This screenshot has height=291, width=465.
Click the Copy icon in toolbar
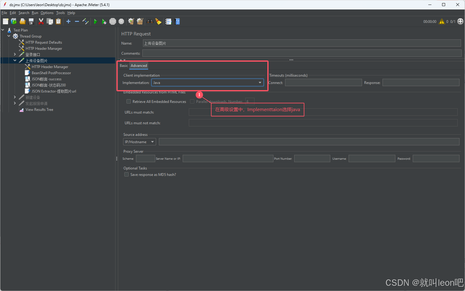click(50, 21)
